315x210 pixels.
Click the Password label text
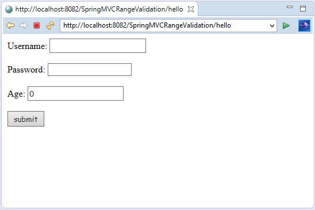click(x=26, y=70)
